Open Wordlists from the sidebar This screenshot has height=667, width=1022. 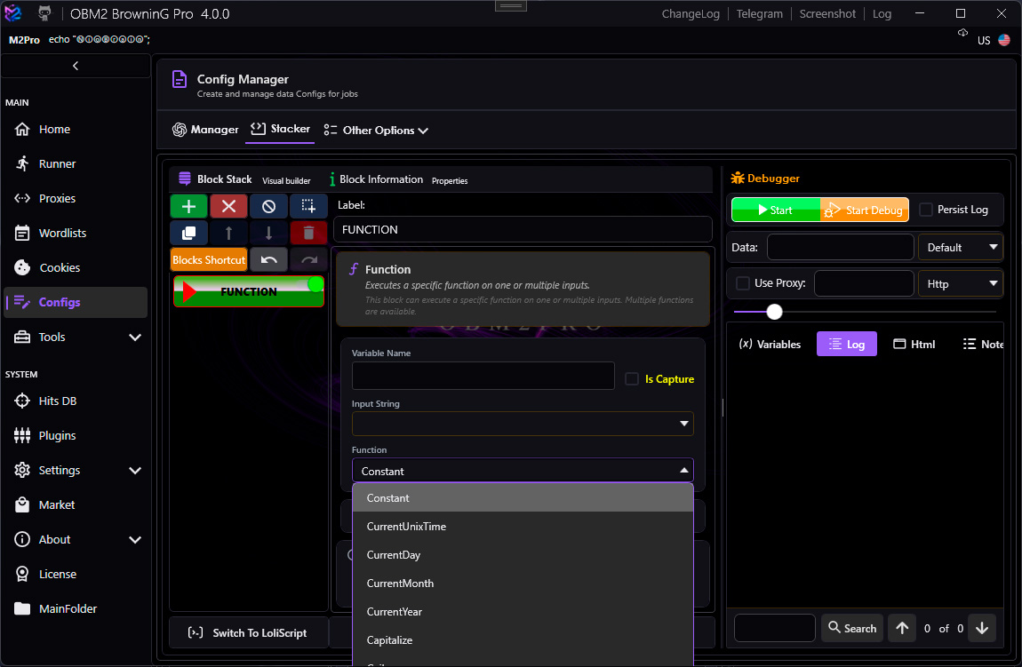coord(76,233)
